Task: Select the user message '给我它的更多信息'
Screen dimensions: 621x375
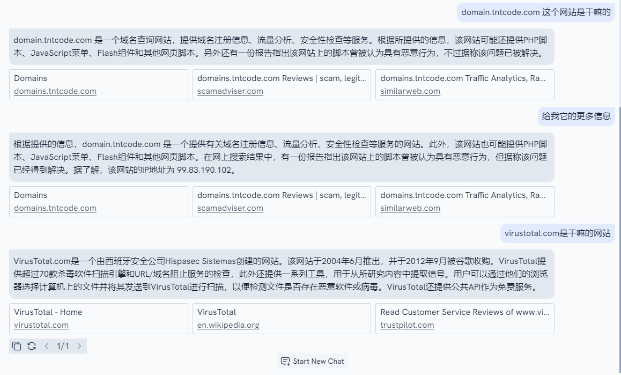Action: click(576, 116)
